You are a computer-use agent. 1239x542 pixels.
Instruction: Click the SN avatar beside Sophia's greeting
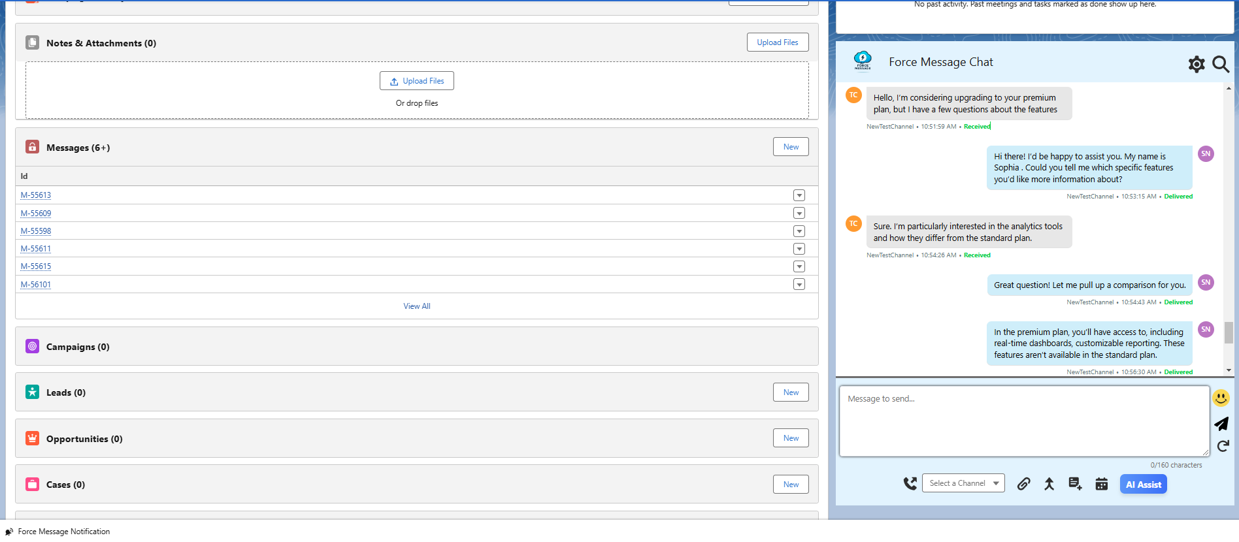pos(1206,154)
